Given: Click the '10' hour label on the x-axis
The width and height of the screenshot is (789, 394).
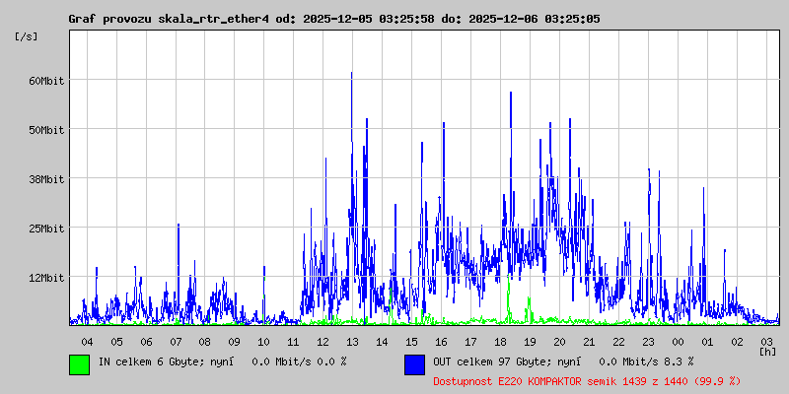Looking at the screenshot, I should pyautogui.click(x=263, y=342).
